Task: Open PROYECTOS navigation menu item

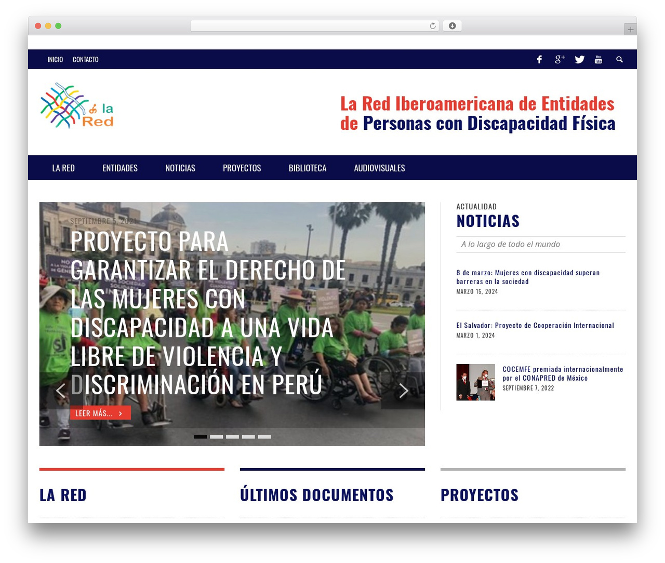Action: pos(242,168)
